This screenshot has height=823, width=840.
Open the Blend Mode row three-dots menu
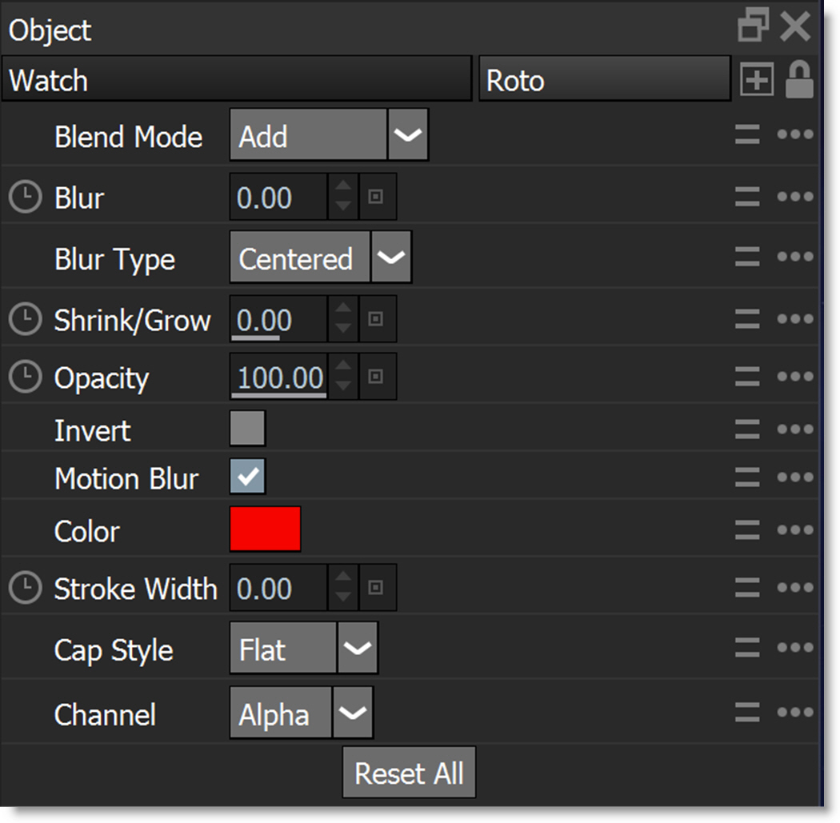tap(794, 135)
